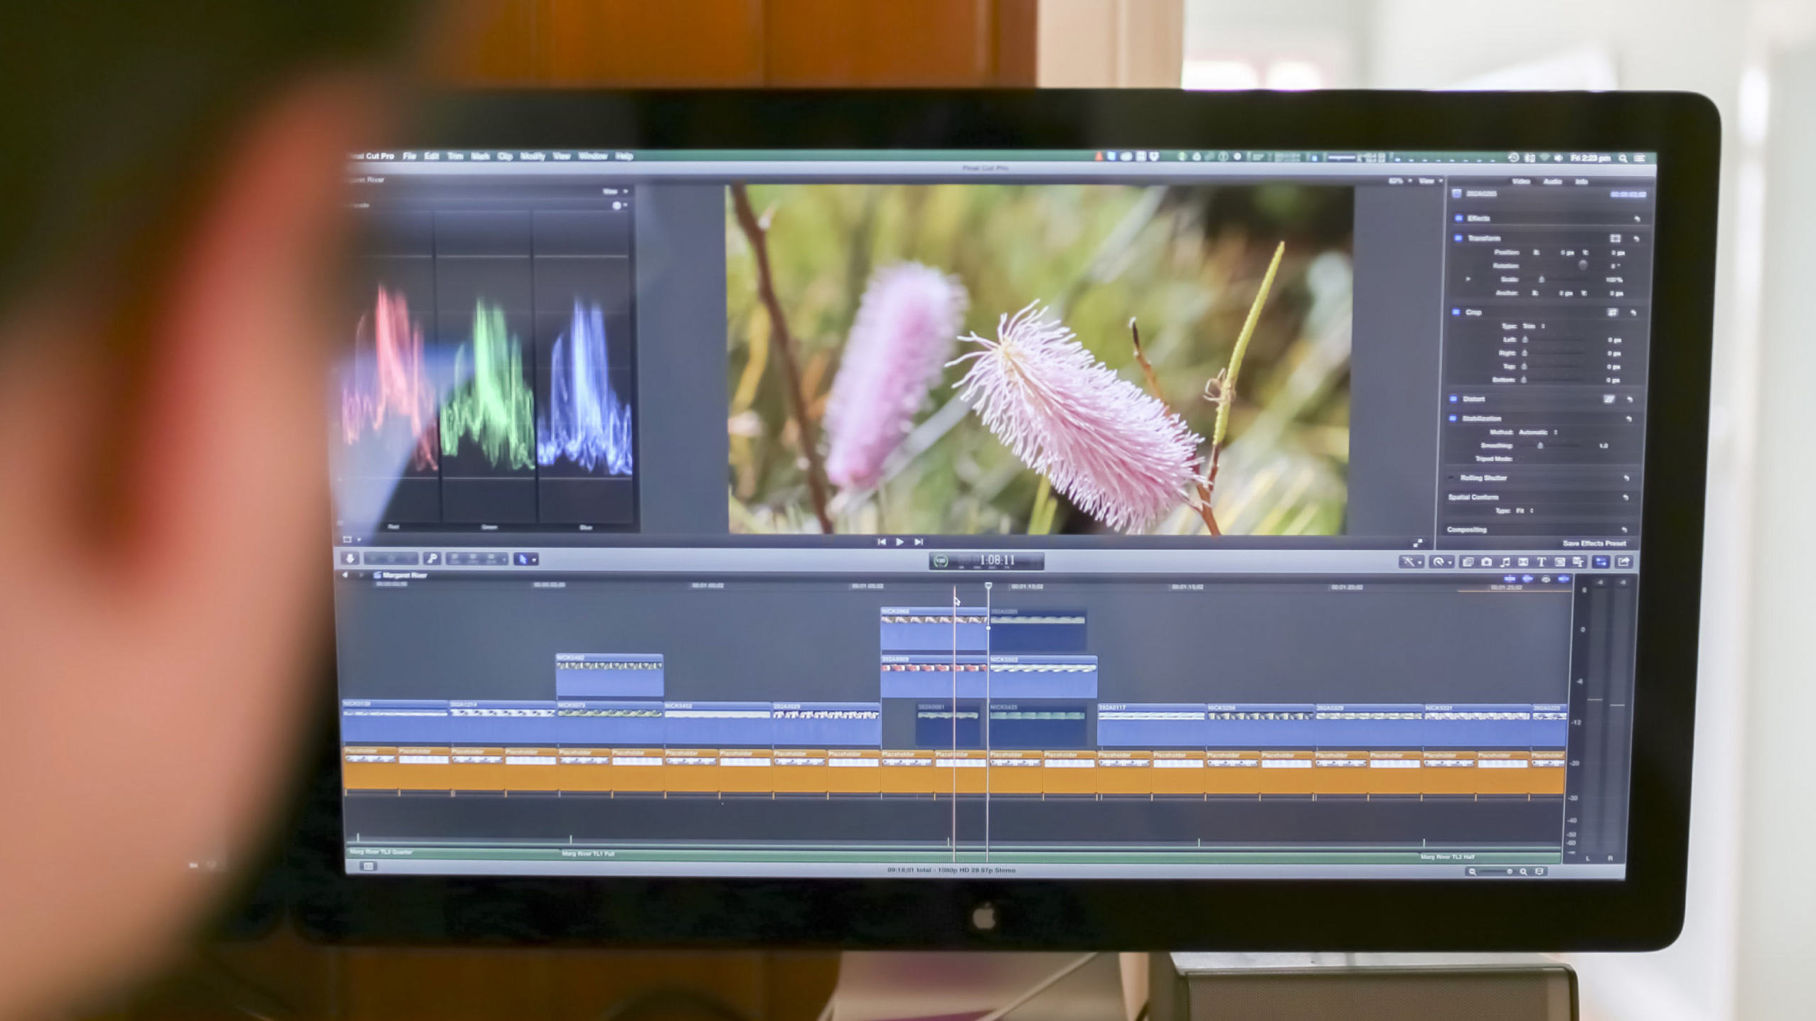Open the Enhancements magic wand menu
Image resolution: width=1816 pixels, height=1021 pixels.
point(1411,561)
